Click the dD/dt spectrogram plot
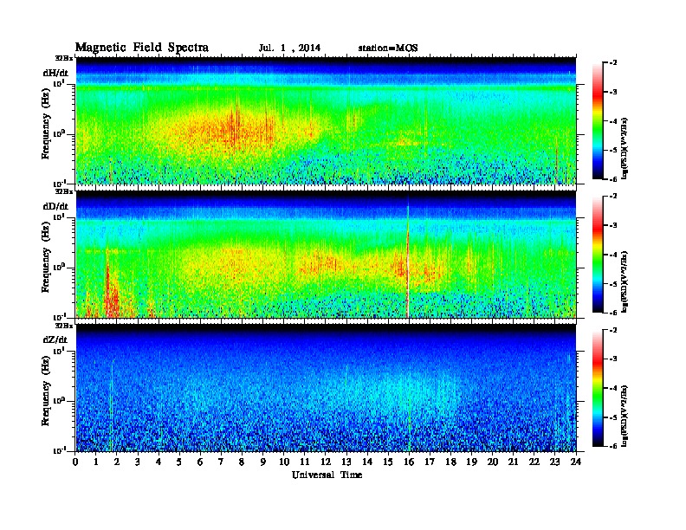Viewport: 686px width, 530px height. [x=326, y=255]
